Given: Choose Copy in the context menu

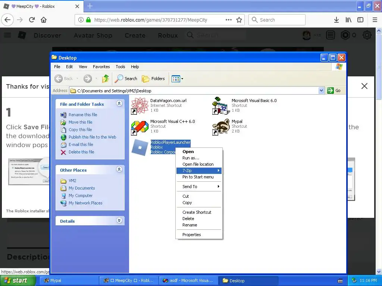Looking at the screenshot, I should point(199,203).
